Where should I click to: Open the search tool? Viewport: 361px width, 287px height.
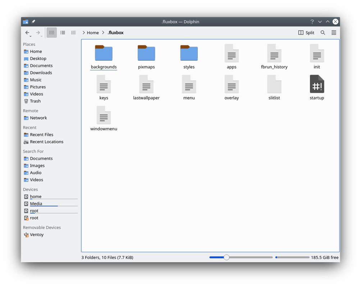click(323, 33)
